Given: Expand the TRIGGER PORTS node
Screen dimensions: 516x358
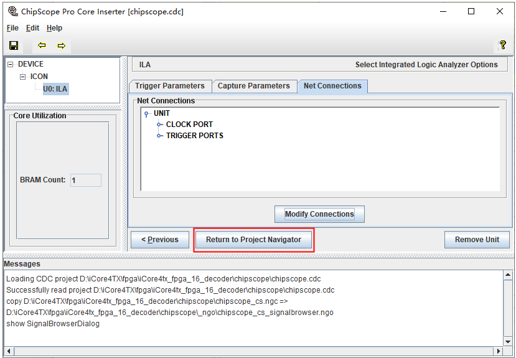Looking at the screenshot, I should (x=159, y=136).
